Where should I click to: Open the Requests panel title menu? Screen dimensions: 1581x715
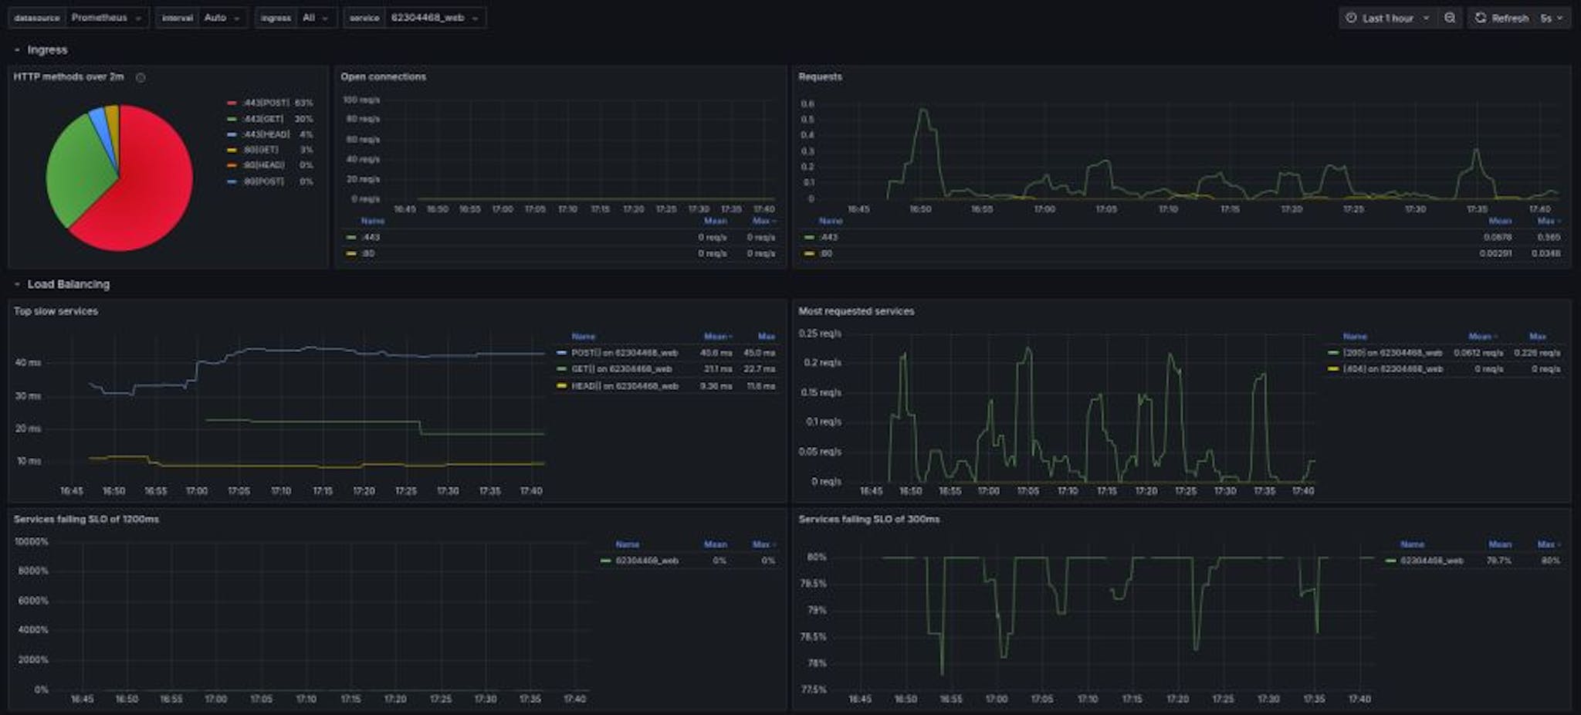820,76
